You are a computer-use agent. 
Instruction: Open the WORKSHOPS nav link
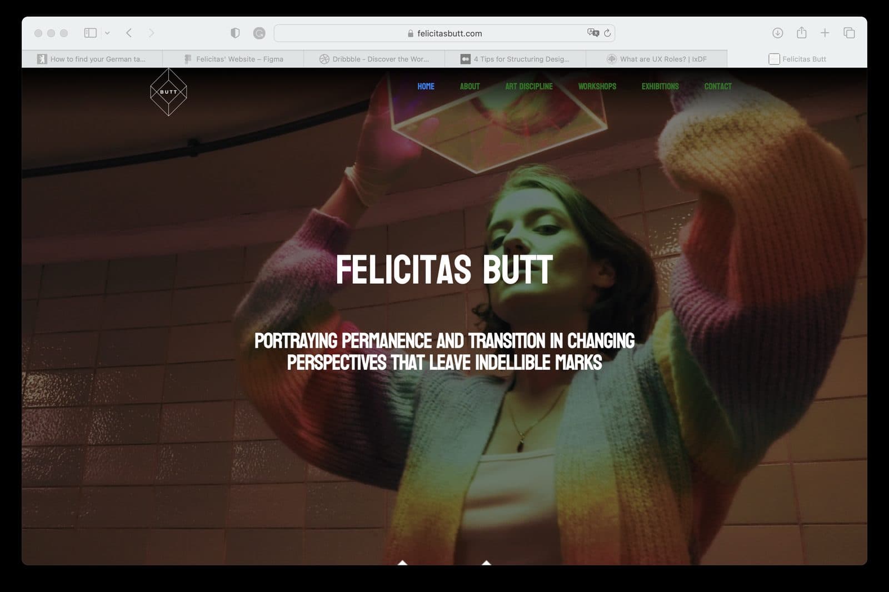pos(597,86)
